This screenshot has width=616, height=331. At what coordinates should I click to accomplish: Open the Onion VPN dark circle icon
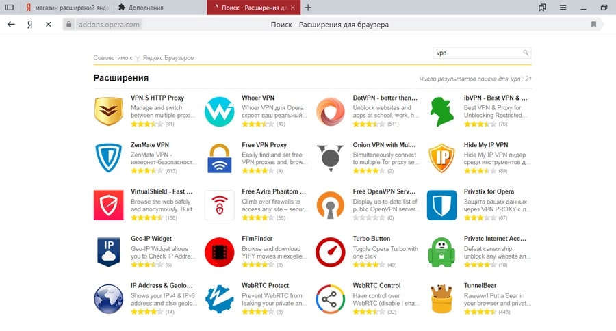pyautogui.click(x=331, y=158)
